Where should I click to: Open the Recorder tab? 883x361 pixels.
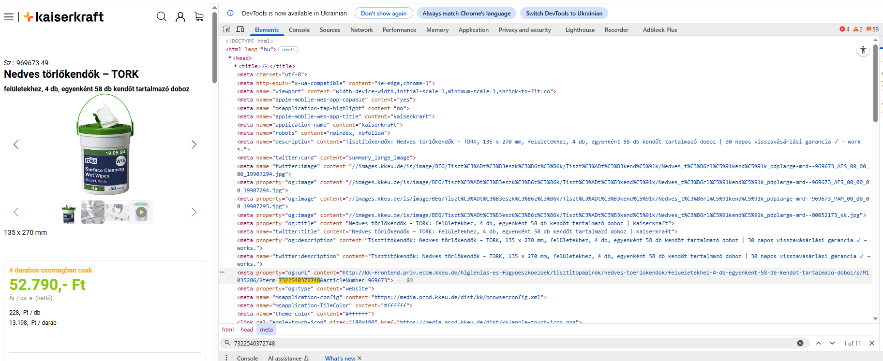(616, 30)
